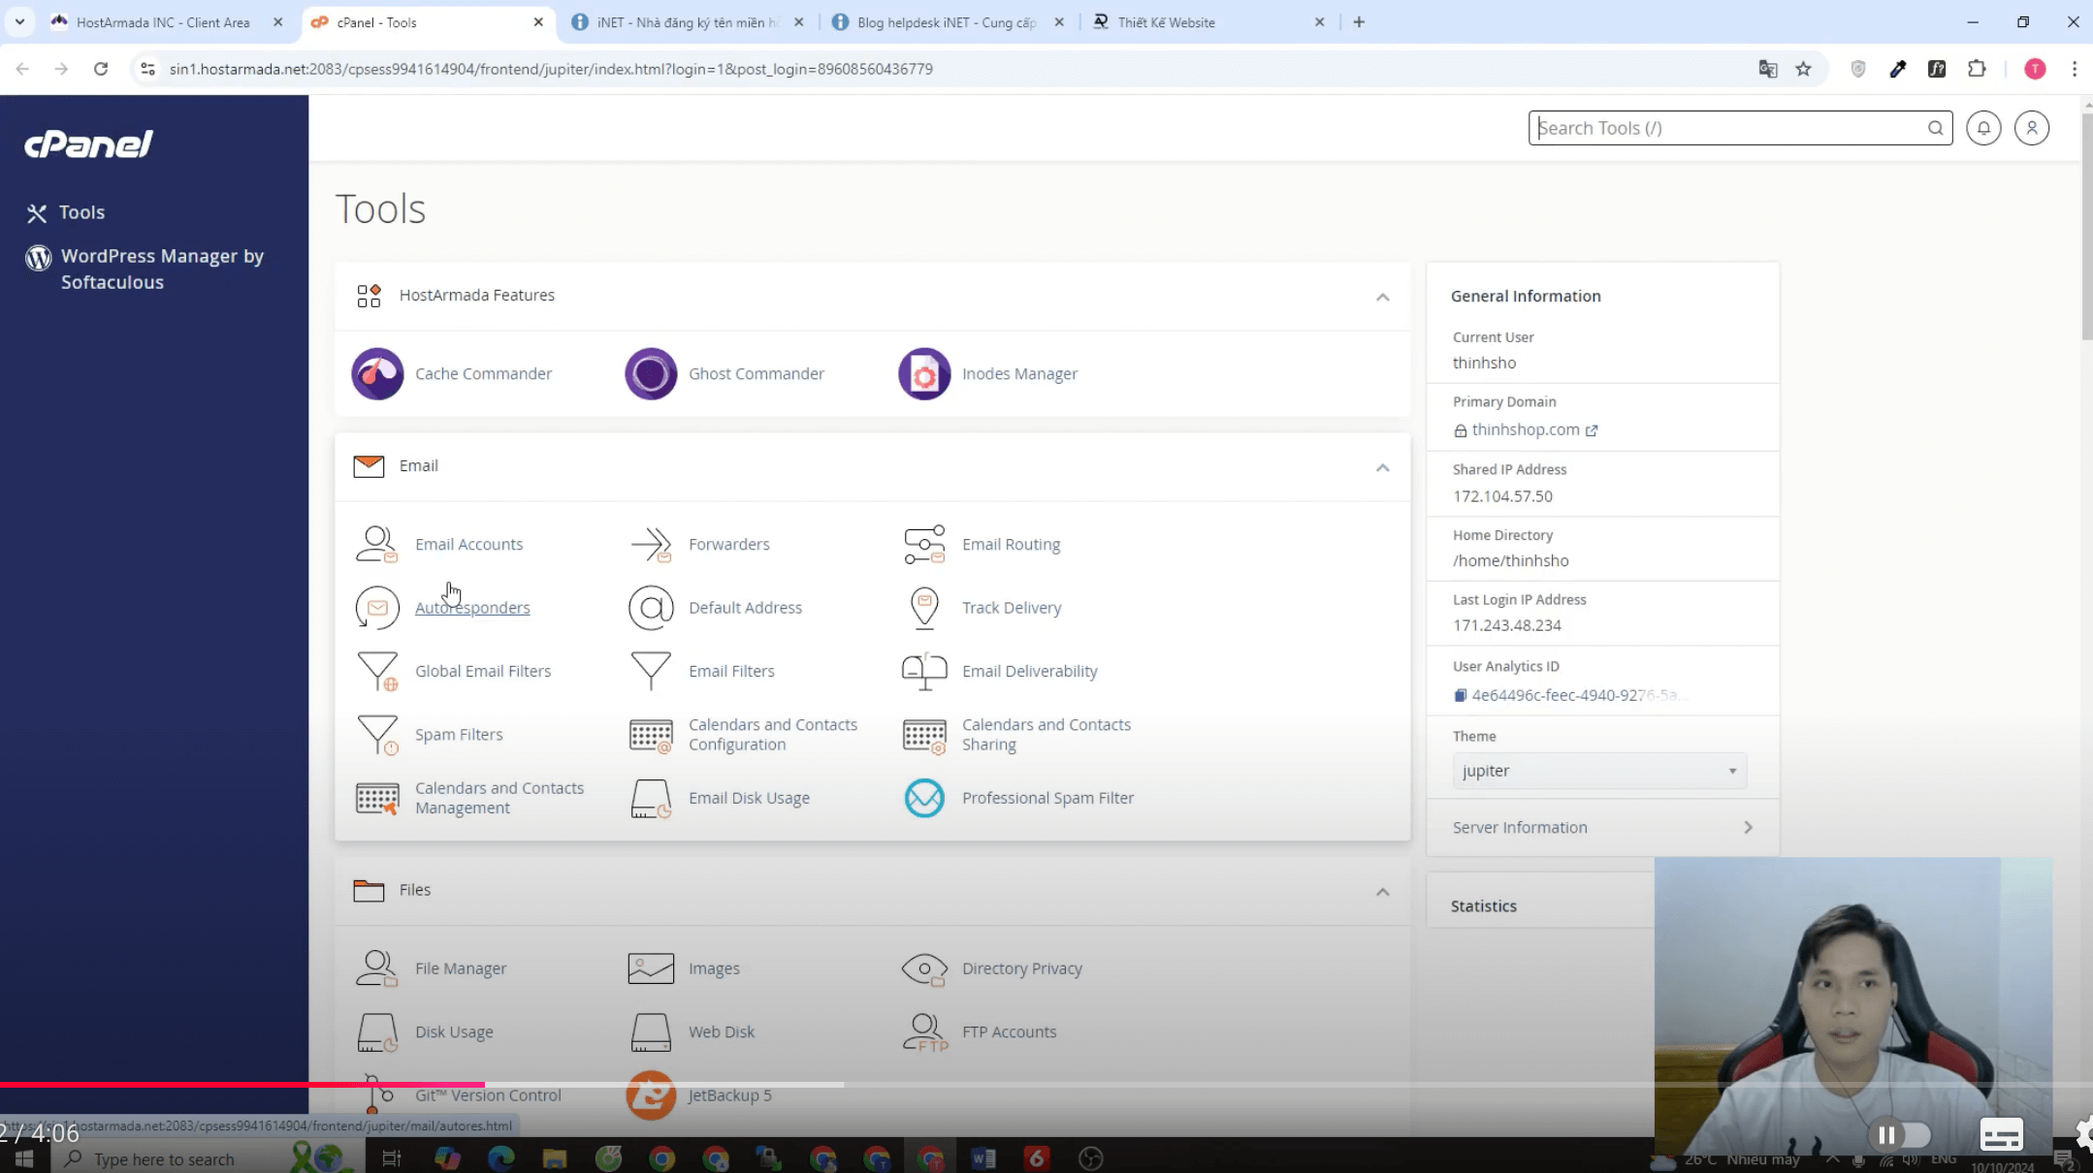Viewport: 2093px width, 1173px height.
Task: Open the File Manager
Action: [461, 967]
